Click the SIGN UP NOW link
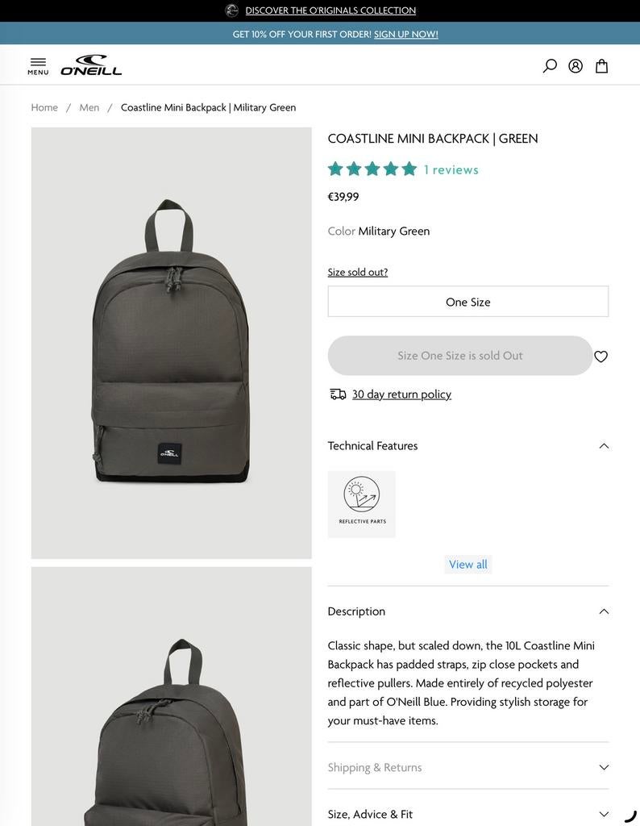This screenshot has width=640, height=826. click(405, 34)
